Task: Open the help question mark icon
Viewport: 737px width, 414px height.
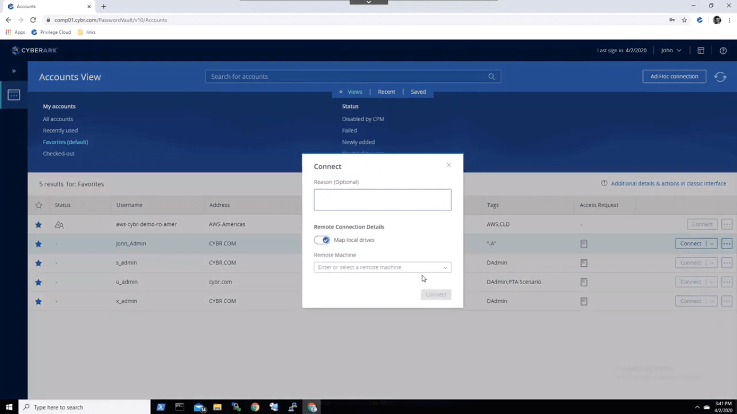Action: pos(723,50)
